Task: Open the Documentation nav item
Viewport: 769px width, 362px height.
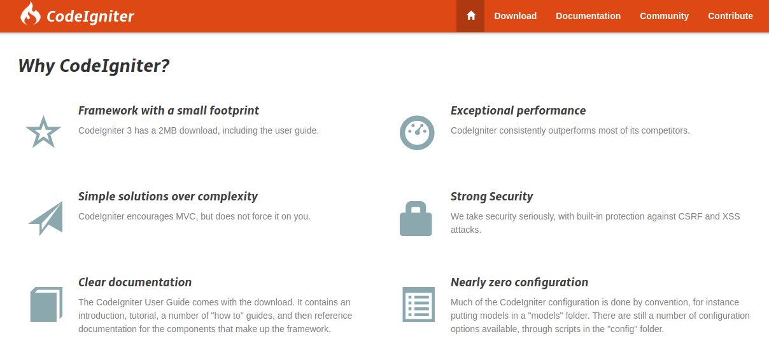Action: coord(588,16)
